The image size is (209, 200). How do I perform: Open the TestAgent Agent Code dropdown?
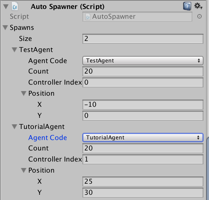(x=143, y=61)
